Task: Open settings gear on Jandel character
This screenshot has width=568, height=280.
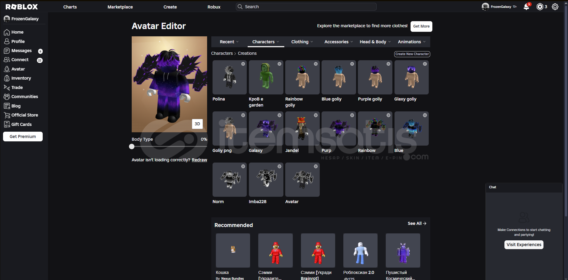Action: pos(316,115)
